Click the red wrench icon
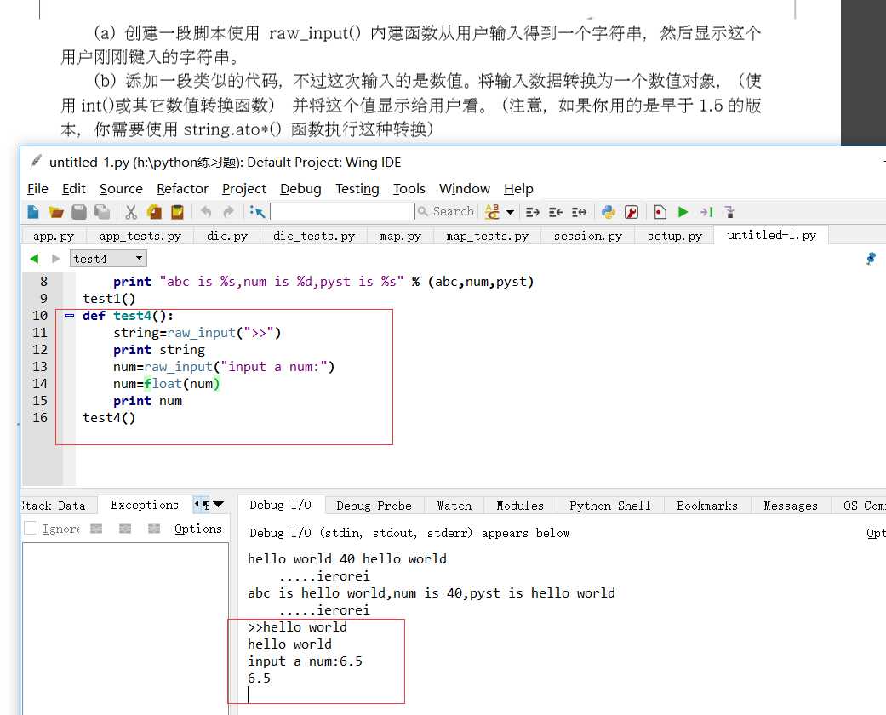Screen dimensions: 886x715 632,212
